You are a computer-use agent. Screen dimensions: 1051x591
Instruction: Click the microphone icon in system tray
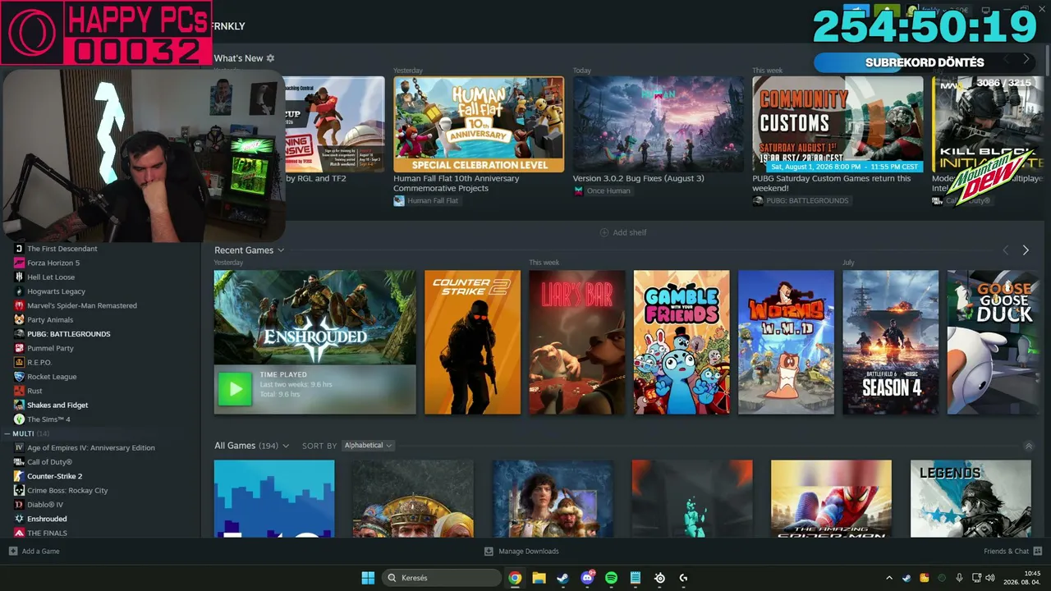(x=959, y=578)
